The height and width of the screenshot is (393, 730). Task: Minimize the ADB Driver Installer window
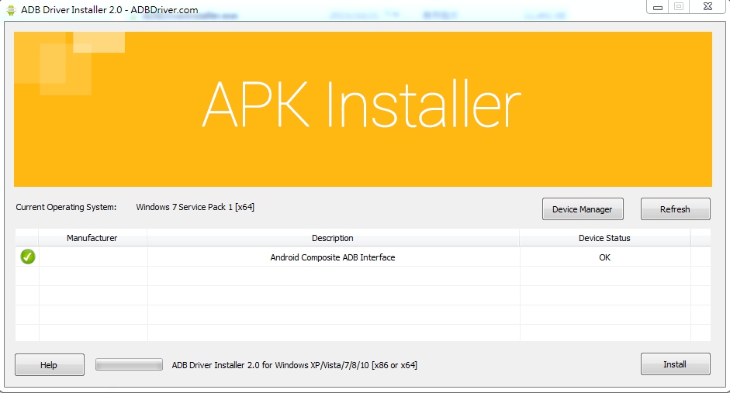tap(657, 7)
